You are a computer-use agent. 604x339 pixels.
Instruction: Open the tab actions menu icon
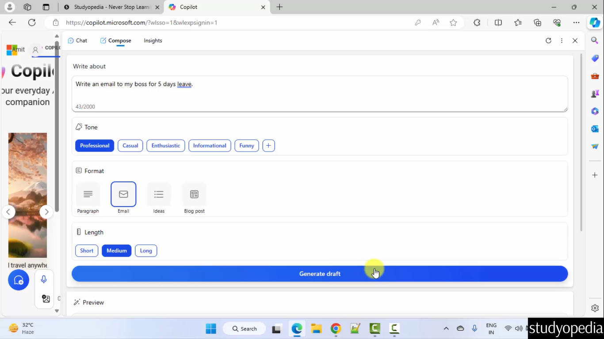[x=46, y=7]
